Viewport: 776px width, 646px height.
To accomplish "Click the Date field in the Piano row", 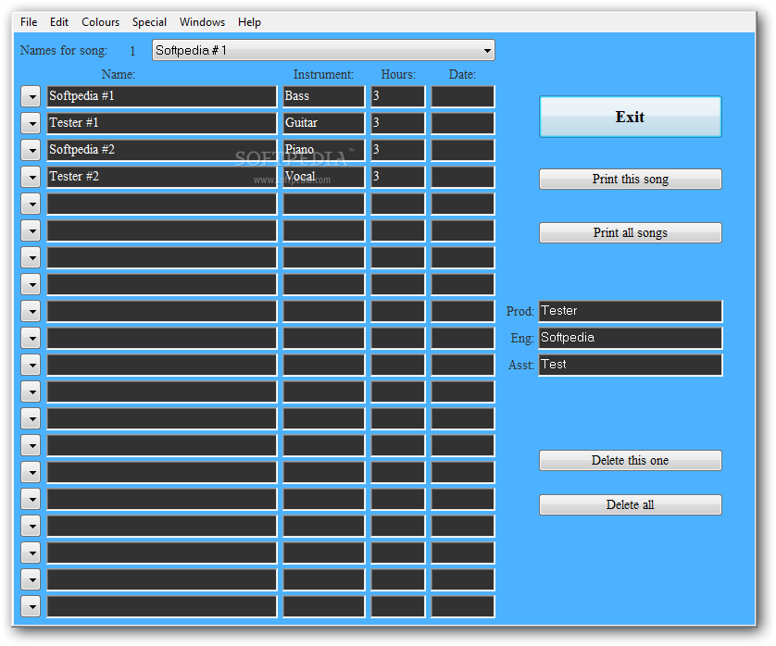I will pyautogui.click(x=462, y=150).
